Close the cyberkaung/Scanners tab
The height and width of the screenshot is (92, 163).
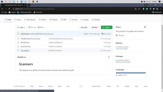[25, 5]
